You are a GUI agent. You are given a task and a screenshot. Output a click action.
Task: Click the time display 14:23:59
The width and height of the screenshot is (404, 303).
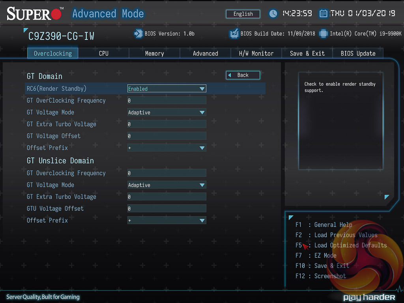pos(297,13)
